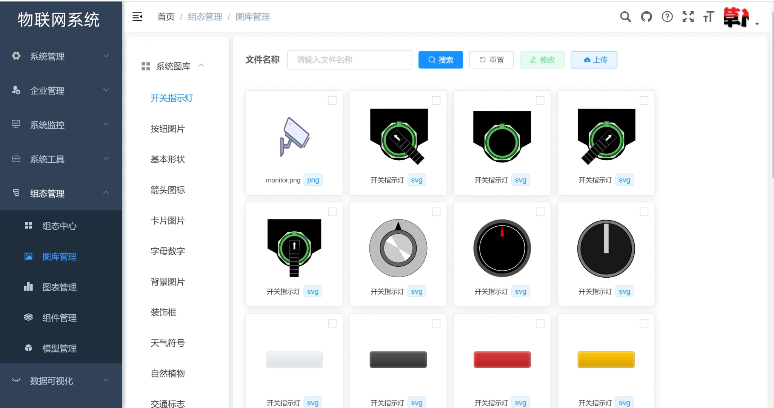The image size is (774, 408).
Task: Click the 图库管理 image icon in sidebar
Action: [28, 256]
